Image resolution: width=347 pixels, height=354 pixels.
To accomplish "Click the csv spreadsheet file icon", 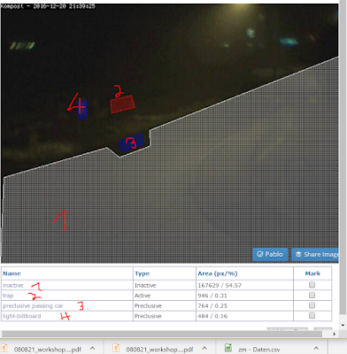I will pyautogui.click(x=228, y=348).
